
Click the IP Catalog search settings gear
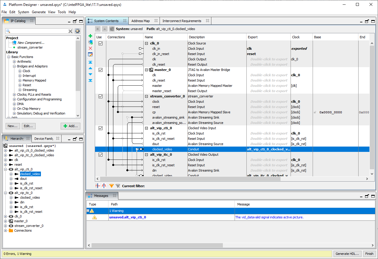pos(77,31)
